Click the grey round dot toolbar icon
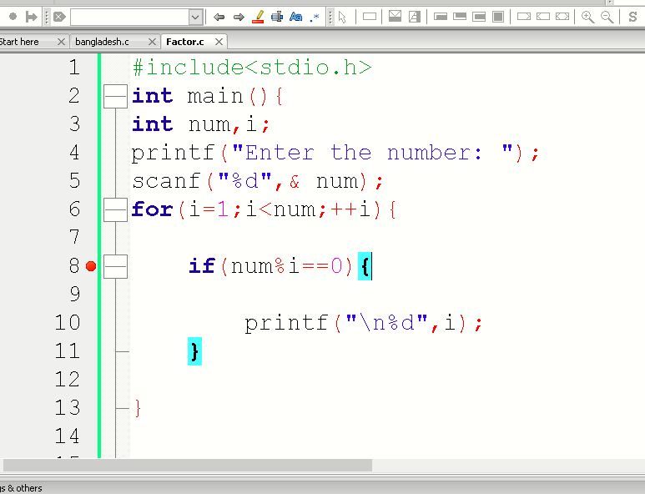This screenshot has height=494, width=645. pos(13,17)
